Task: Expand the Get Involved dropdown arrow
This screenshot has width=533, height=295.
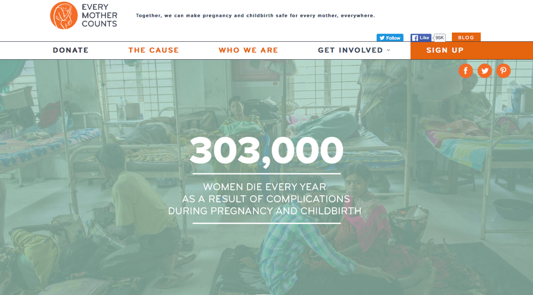Action: coord(388,51)
